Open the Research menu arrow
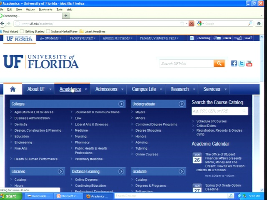This screenshot has width=267, height=200. [194, 89]
